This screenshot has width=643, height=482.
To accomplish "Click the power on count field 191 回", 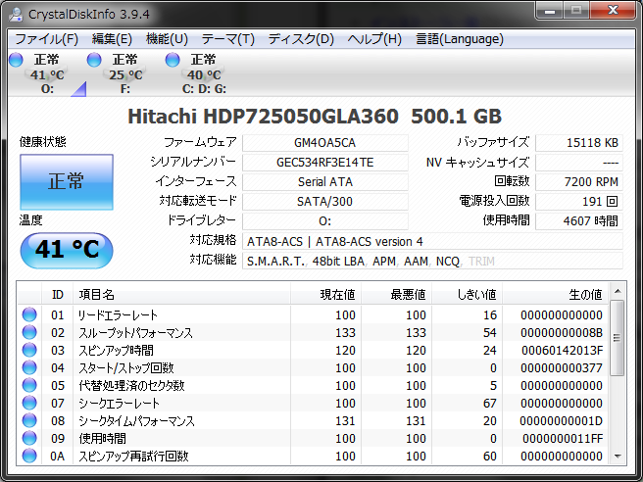I will (x=579, y=202).
